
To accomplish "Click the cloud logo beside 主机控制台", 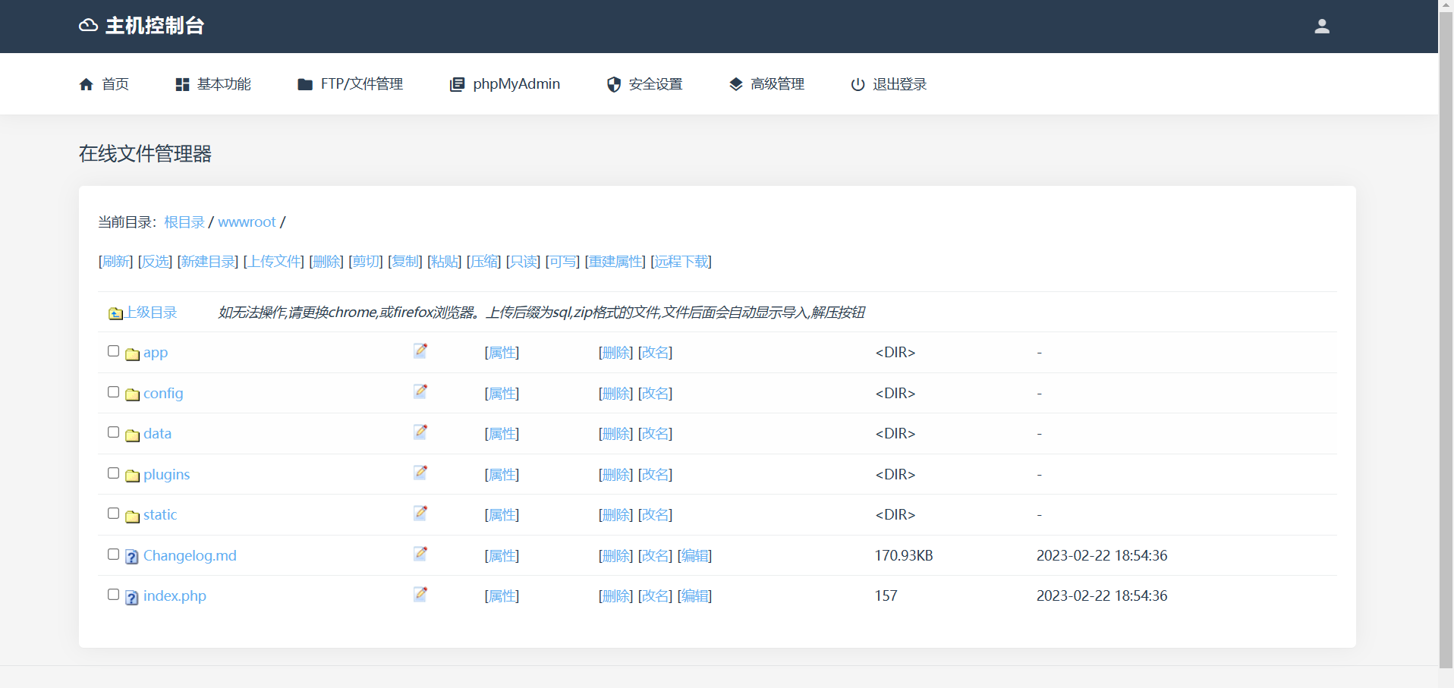I will click(x=88, y=26).
